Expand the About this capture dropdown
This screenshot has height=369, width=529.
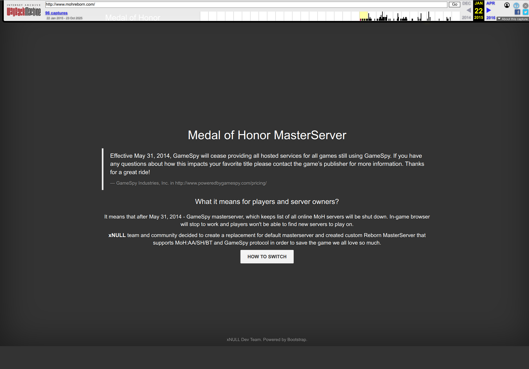tap(513, 19)
